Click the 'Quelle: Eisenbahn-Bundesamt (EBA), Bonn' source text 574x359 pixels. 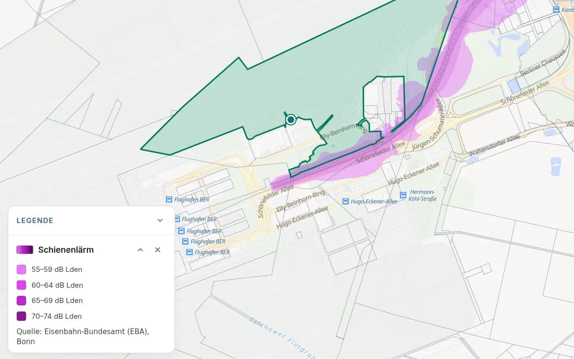tap(83, 336)
